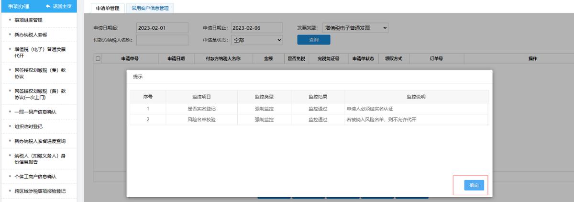
Task: Click 金额 column header
Action: click(268, 58)
